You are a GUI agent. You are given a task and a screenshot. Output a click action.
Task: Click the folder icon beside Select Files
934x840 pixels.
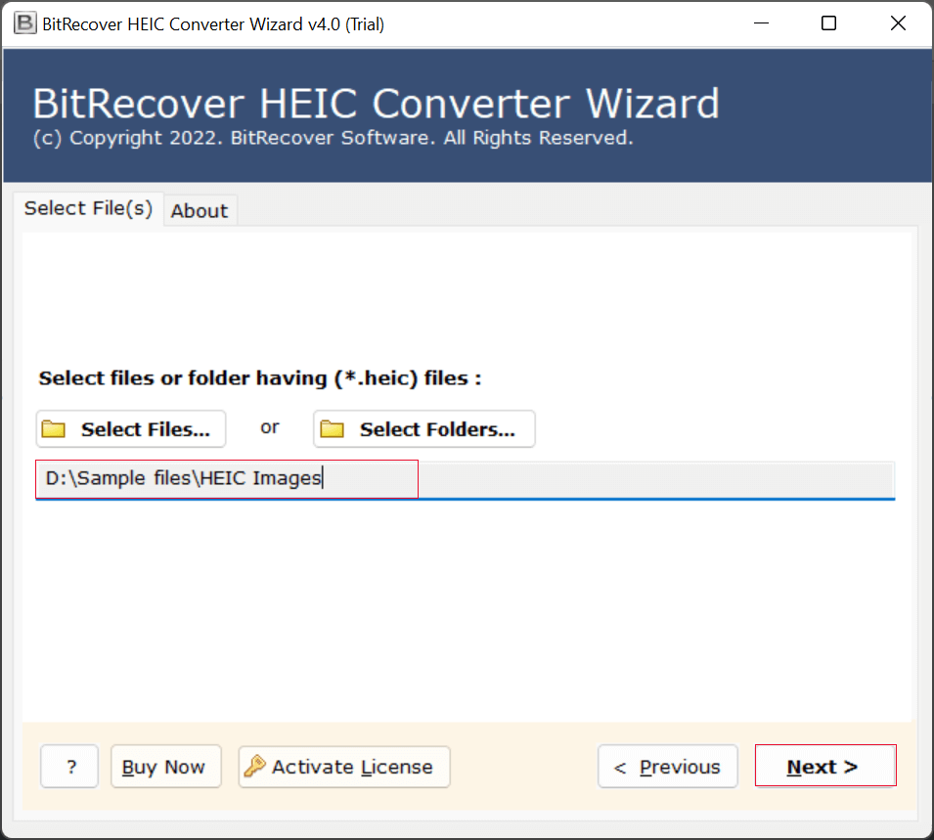(54, 430)
